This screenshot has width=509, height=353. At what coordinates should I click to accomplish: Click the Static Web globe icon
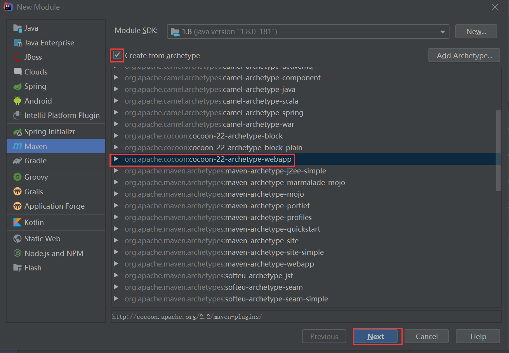coord(17,239)
